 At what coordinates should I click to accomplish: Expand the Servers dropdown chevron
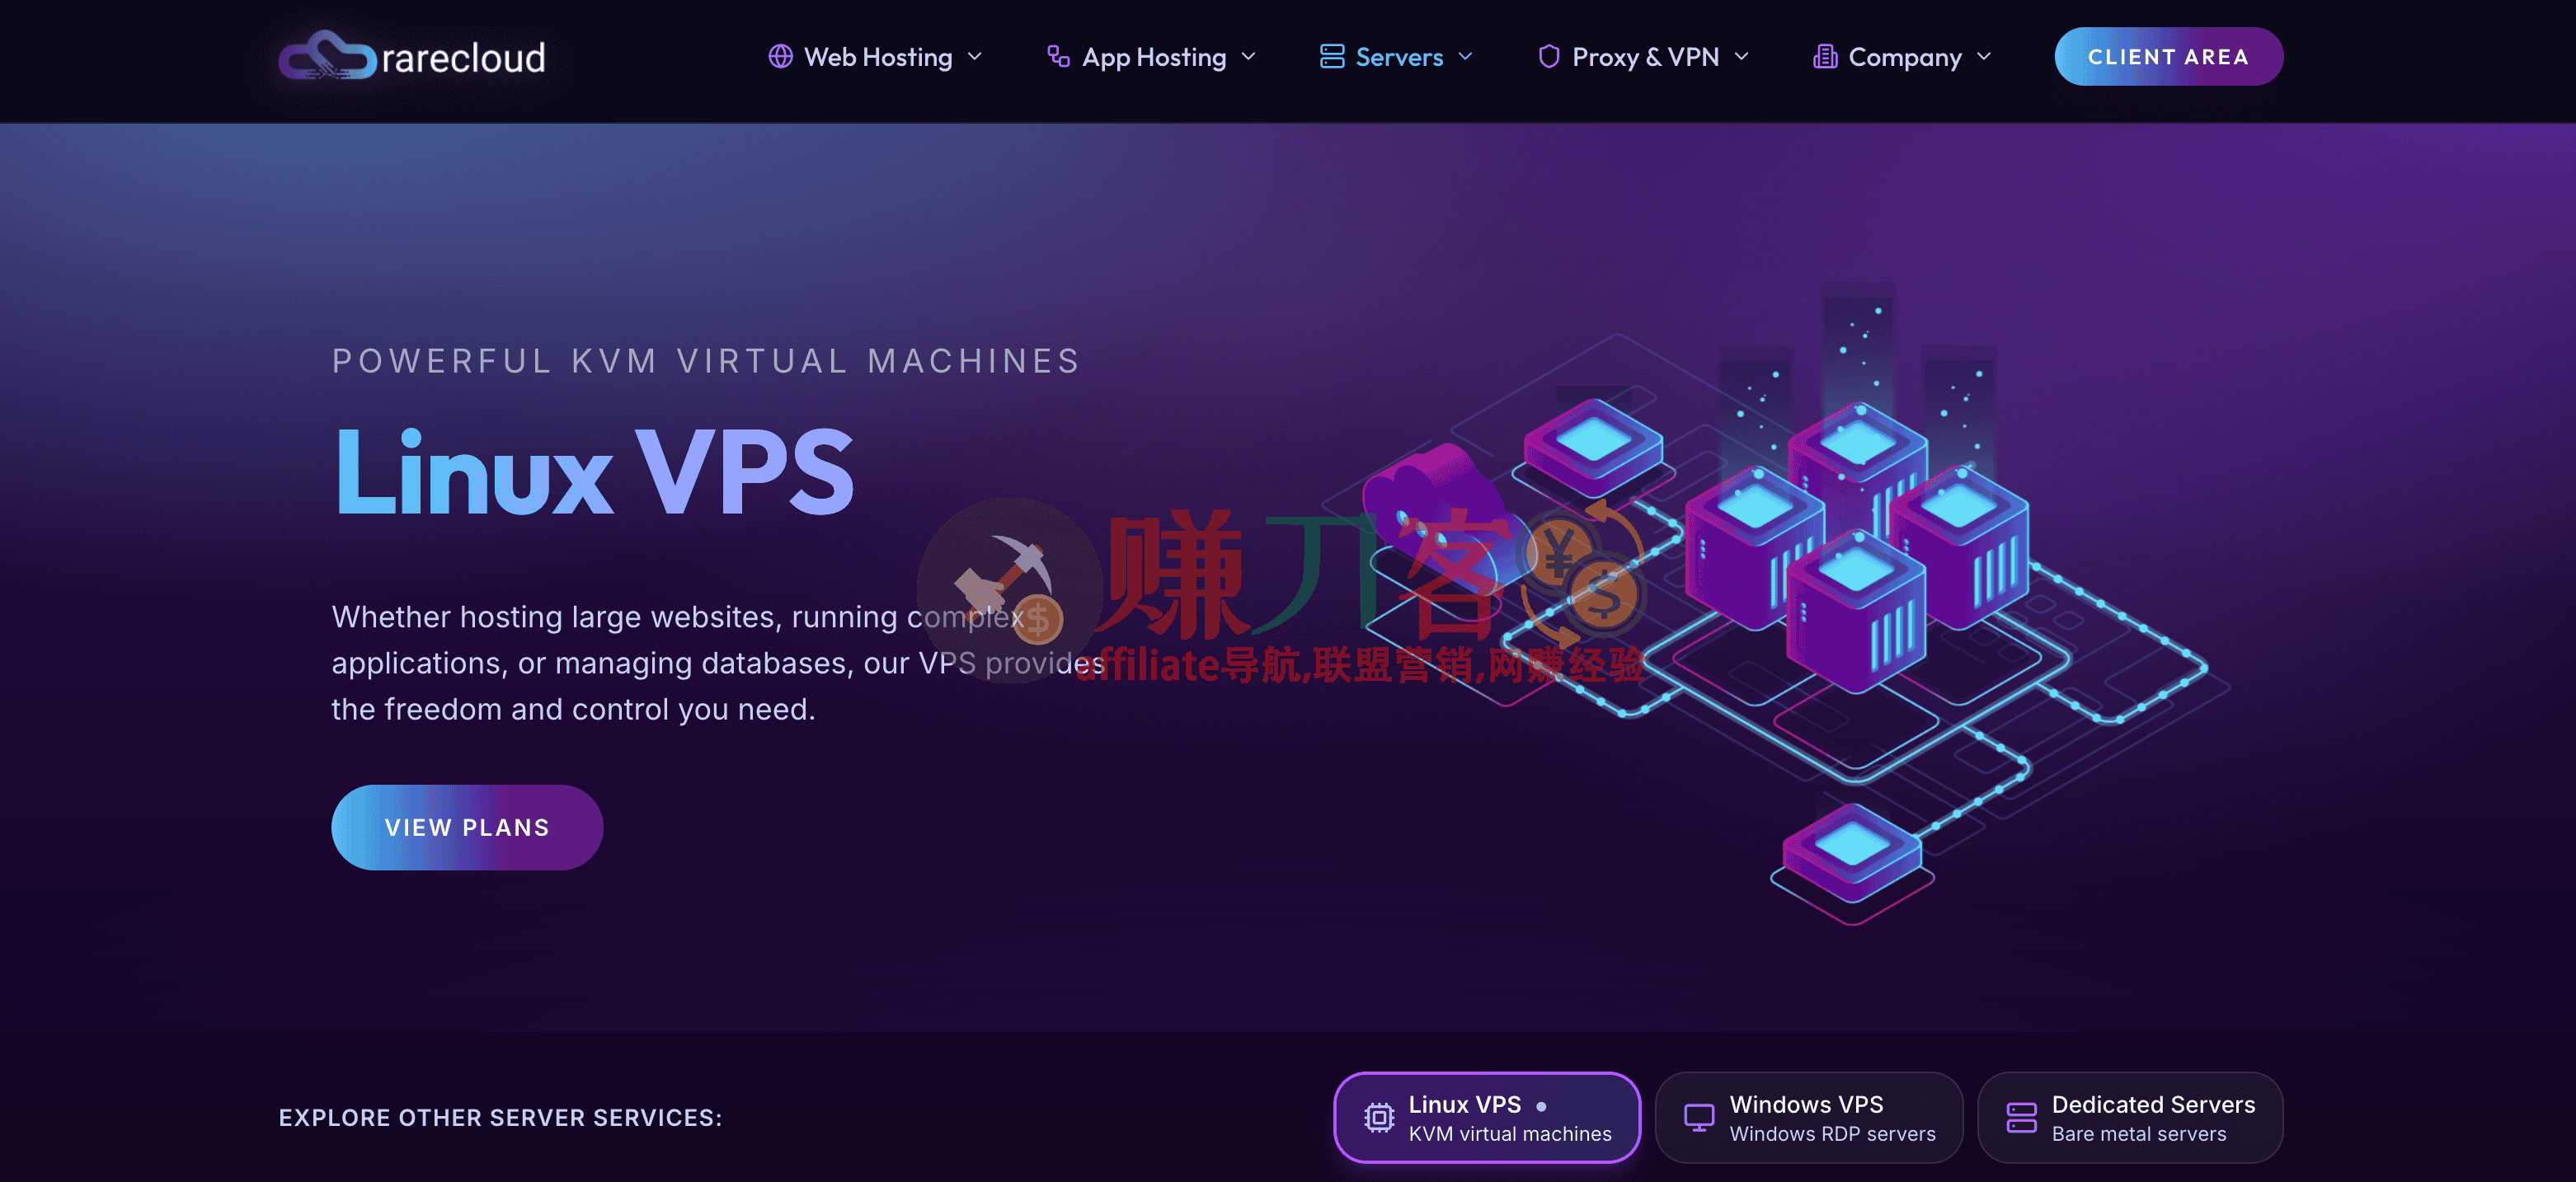(1465, 57)
